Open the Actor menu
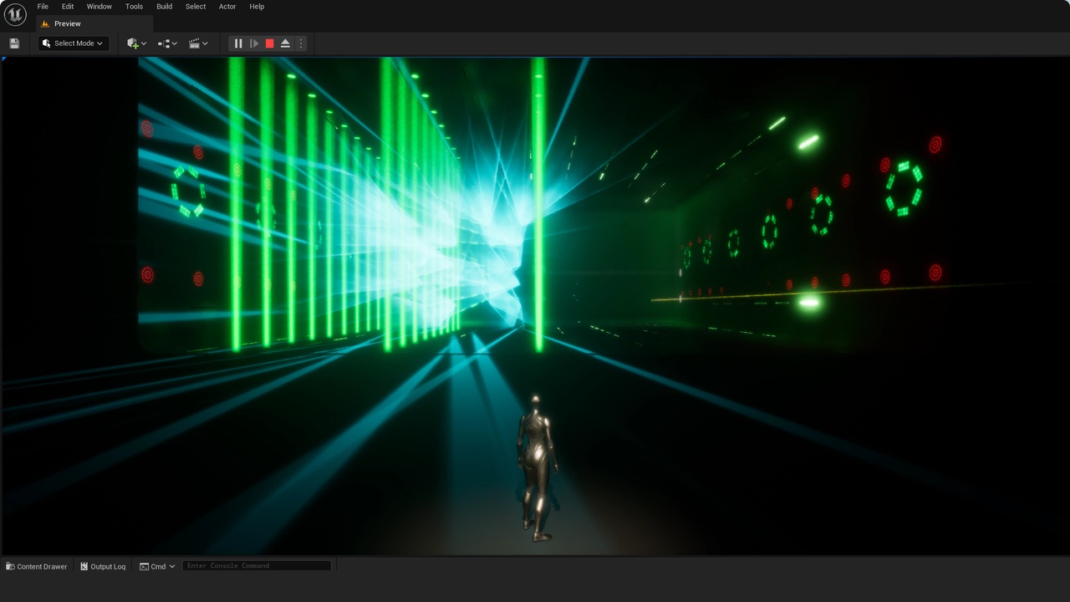Viewport: 1070px width, 602px height. [x=227, y=7]
